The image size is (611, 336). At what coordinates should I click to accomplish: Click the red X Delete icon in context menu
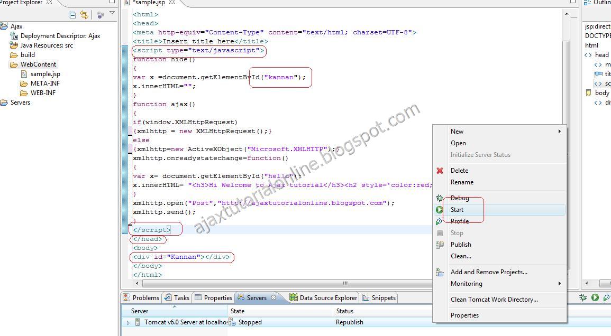click(440, 170)
